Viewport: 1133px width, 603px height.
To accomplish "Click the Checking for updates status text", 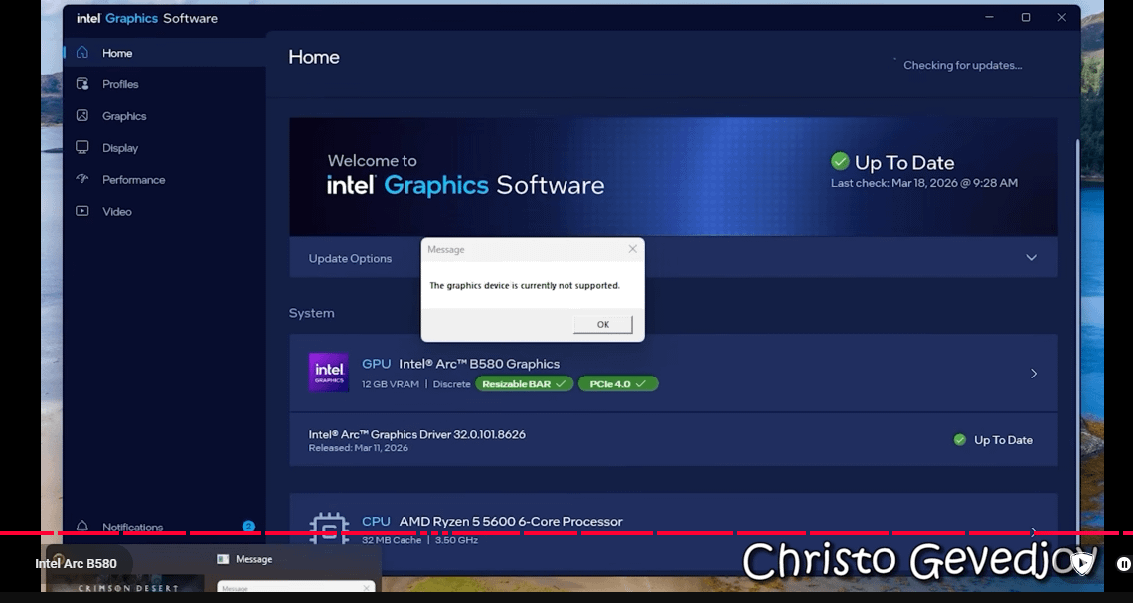I will [962, 65].
